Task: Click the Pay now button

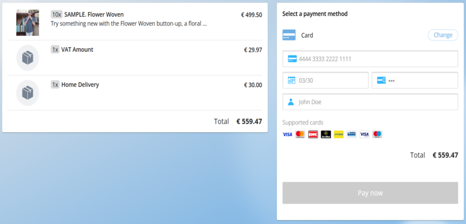Action: [370, 193]
